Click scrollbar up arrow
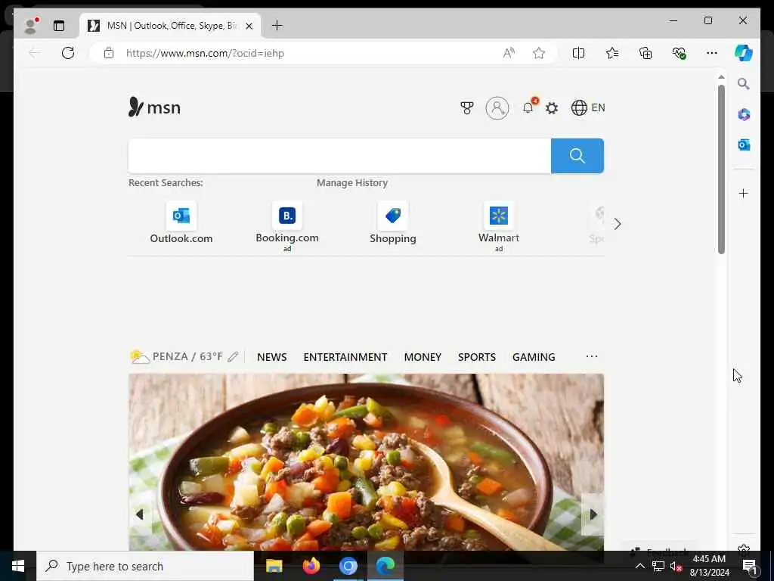 click(x=721, y=77)
